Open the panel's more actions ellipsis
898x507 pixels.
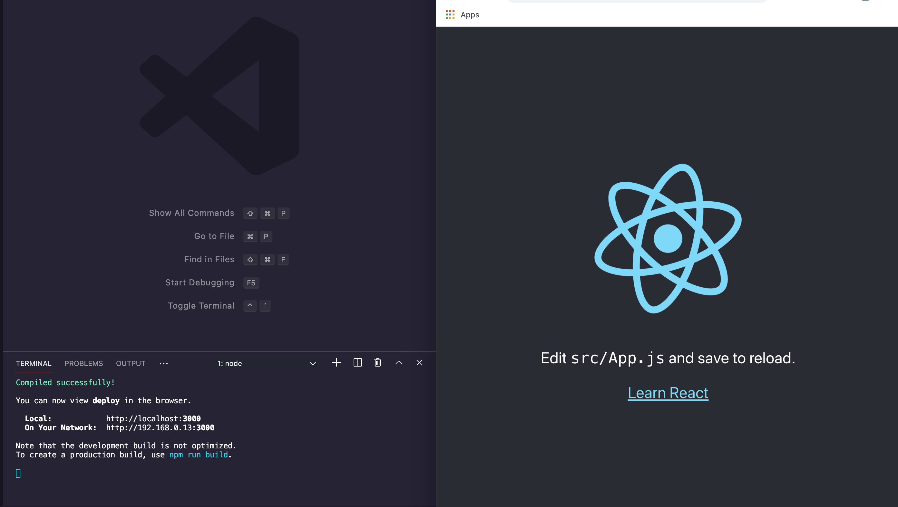pos(163,363)
